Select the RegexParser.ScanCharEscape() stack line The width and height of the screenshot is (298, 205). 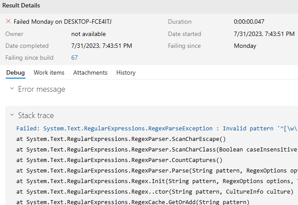pos(121,139)
